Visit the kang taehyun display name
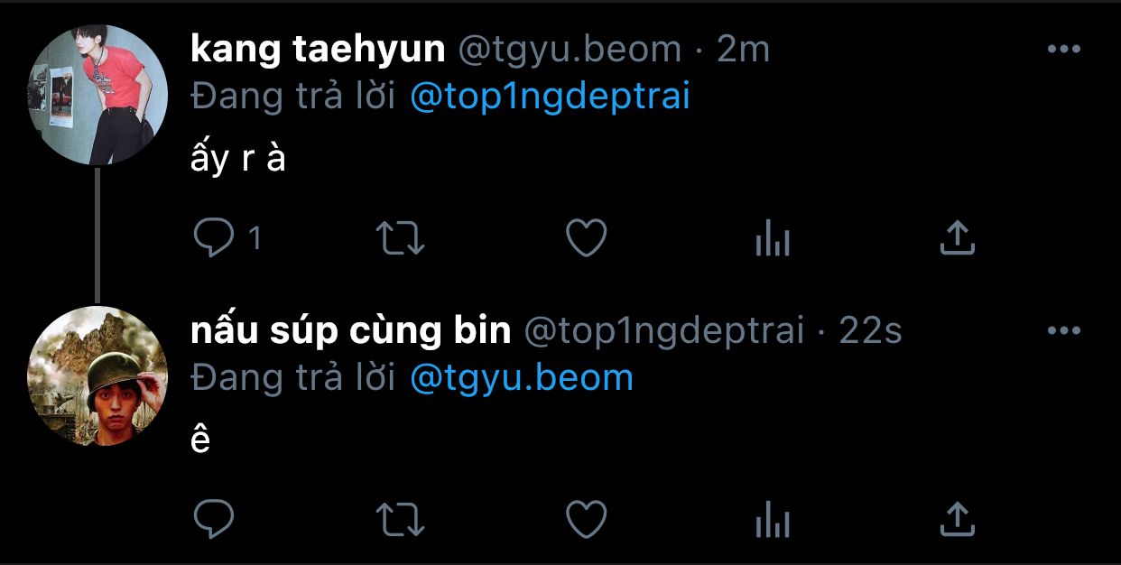Screen dimensions: 1121x565 click(319, 49)
